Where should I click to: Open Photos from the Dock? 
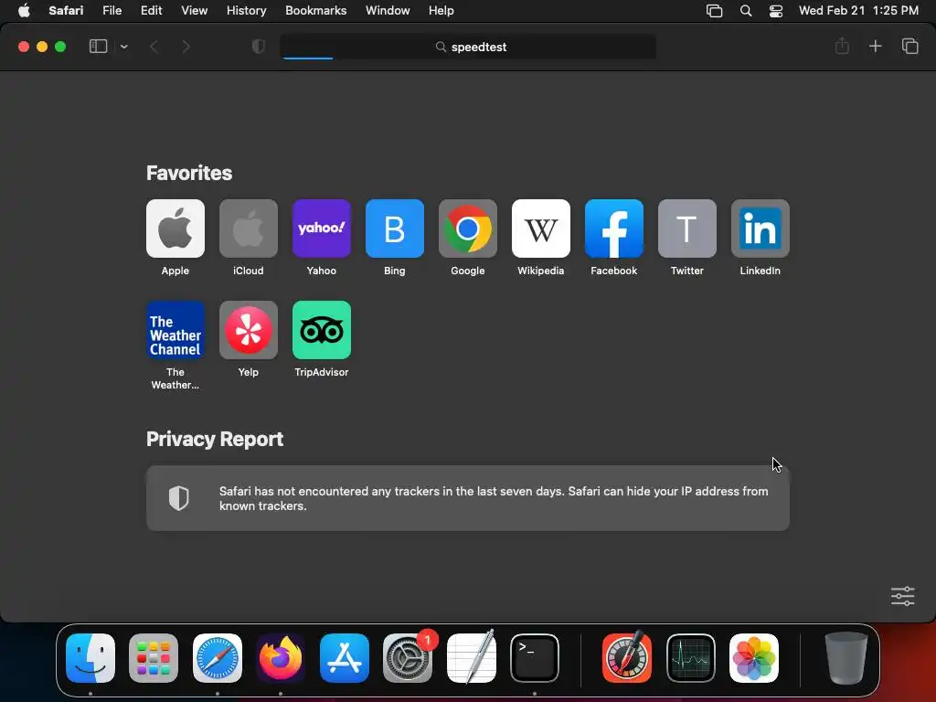(x=754, y=658)
